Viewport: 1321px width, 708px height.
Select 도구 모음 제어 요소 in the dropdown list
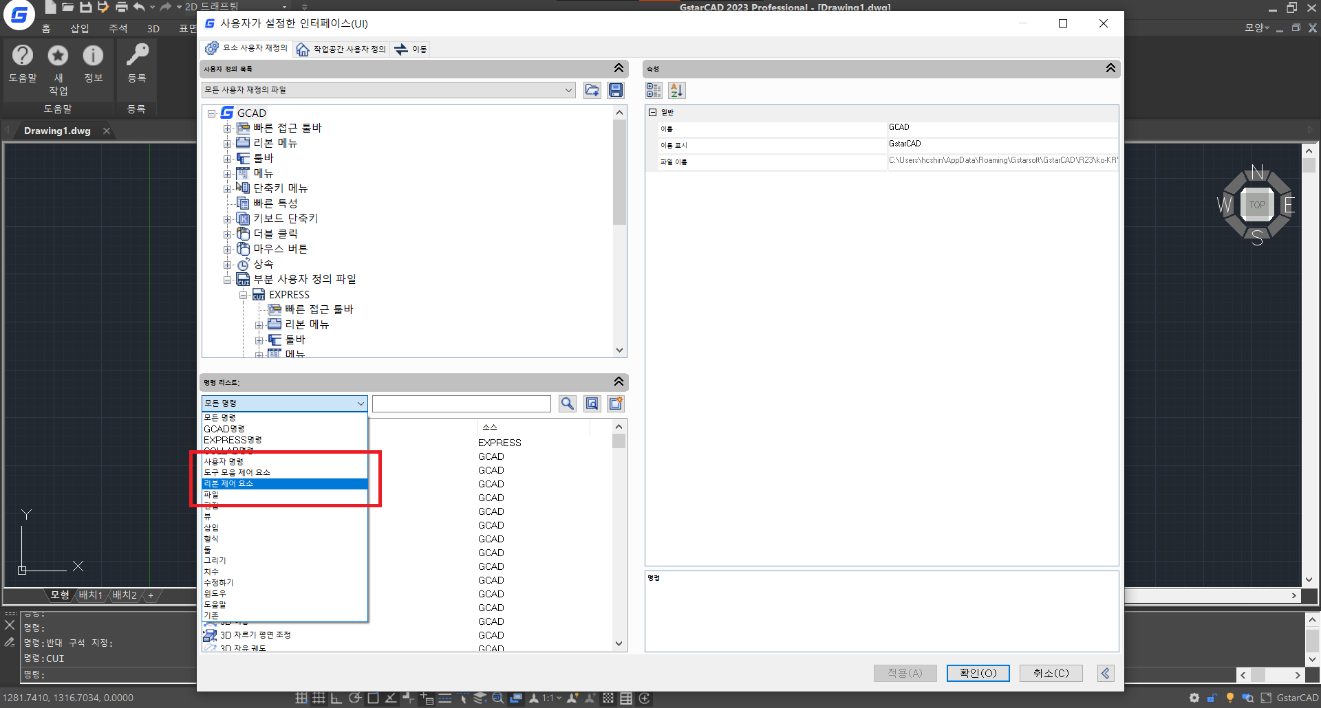pos(285,473)
